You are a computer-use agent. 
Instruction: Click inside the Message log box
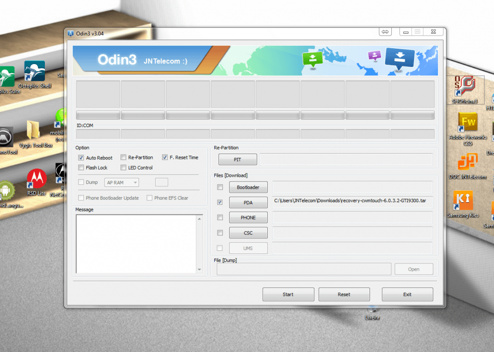pyautogui.click(x=137, y=244)
